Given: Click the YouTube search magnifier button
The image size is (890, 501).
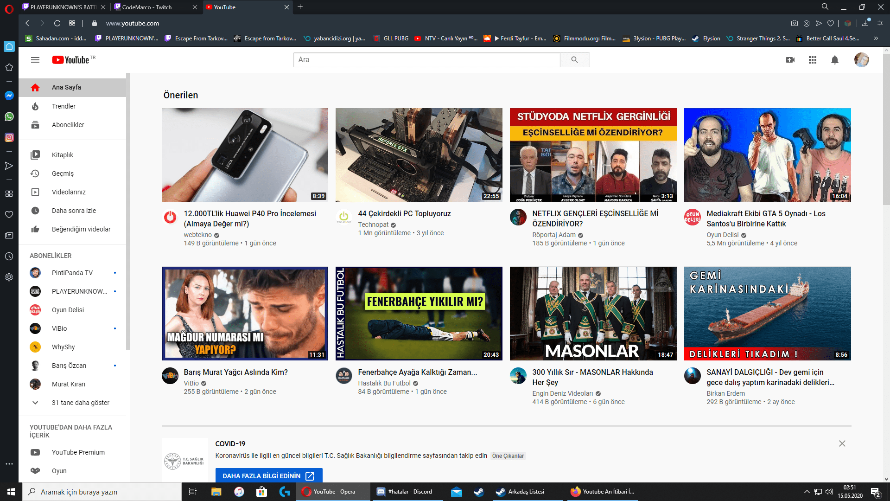Looking at the screenshot, I should pos(575,60).
